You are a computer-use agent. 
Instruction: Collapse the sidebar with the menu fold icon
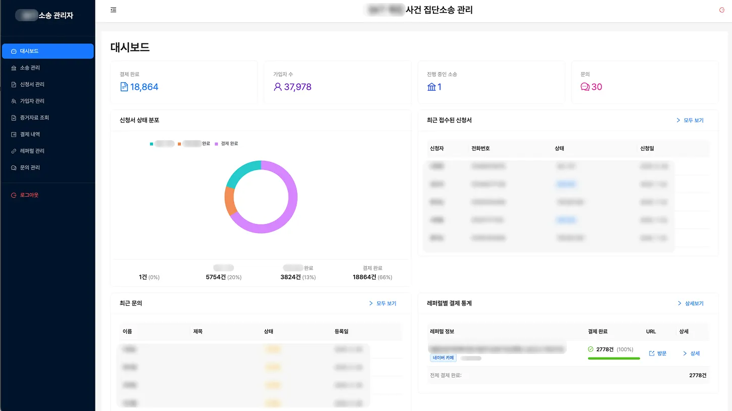(113, 10)
